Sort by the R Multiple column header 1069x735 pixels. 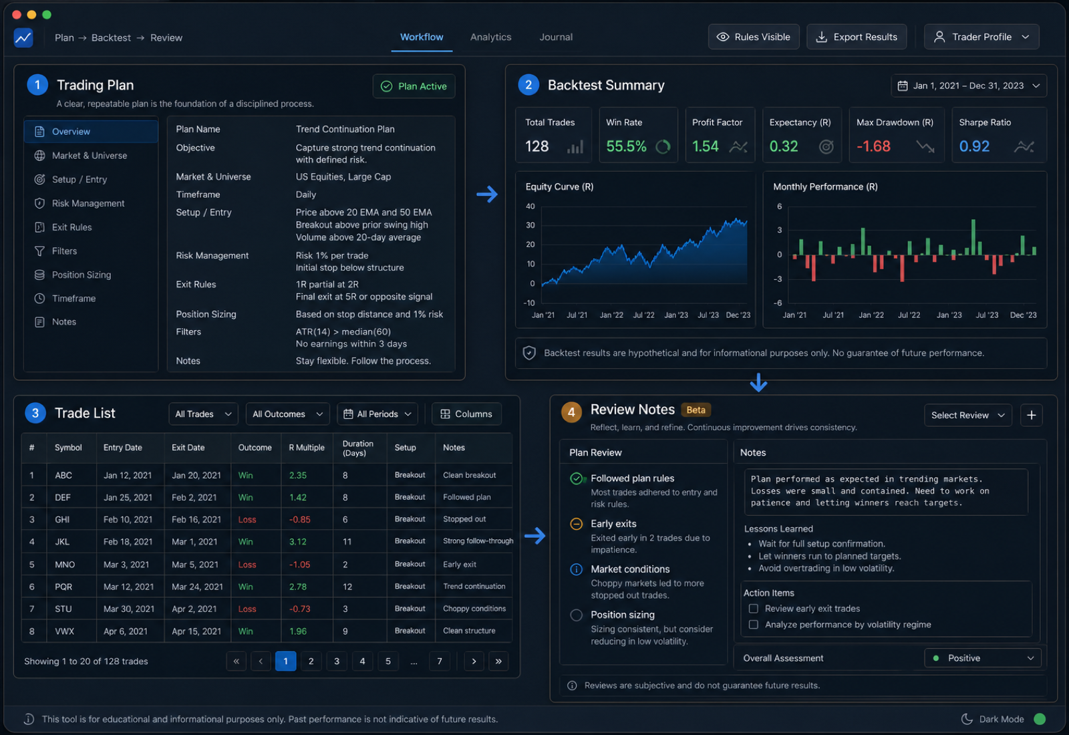307,448
